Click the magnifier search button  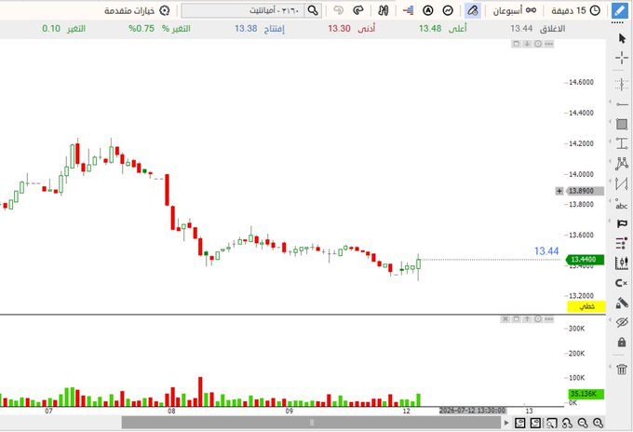[313, 10]
